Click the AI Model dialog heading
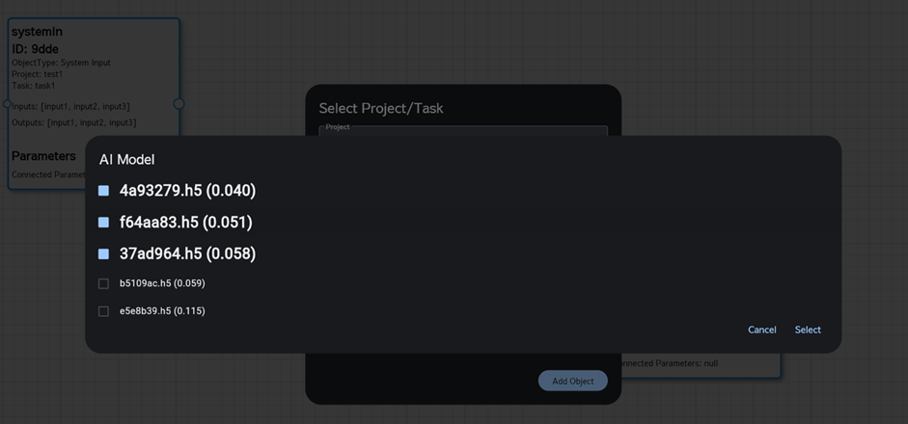 click(x=126, y=160)
